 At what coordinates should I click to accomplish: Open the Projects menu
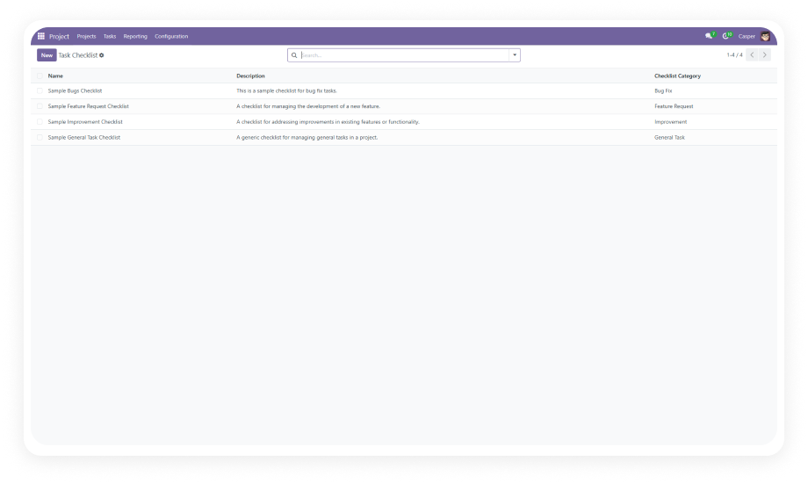pos(86,37)
